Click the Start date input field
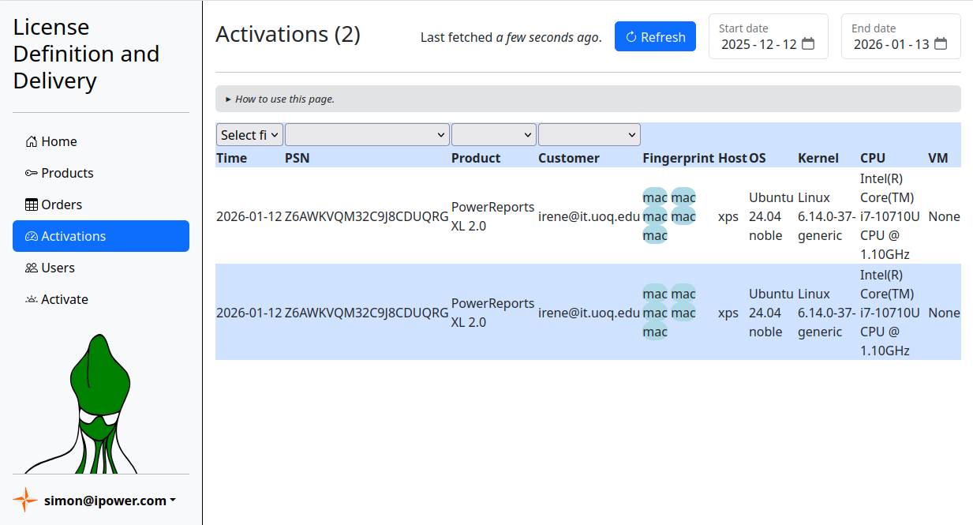This screenshot has width=973, height=525. point(758,44)
